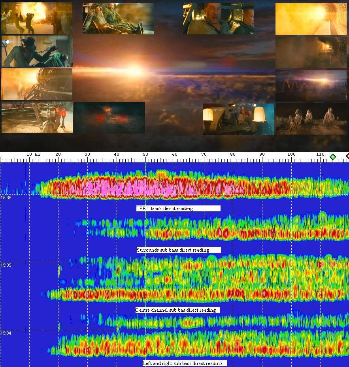Select the two men in cockpit thumbnail
Image resolution: width=349 pixels, height=367 pixels.
218,19
